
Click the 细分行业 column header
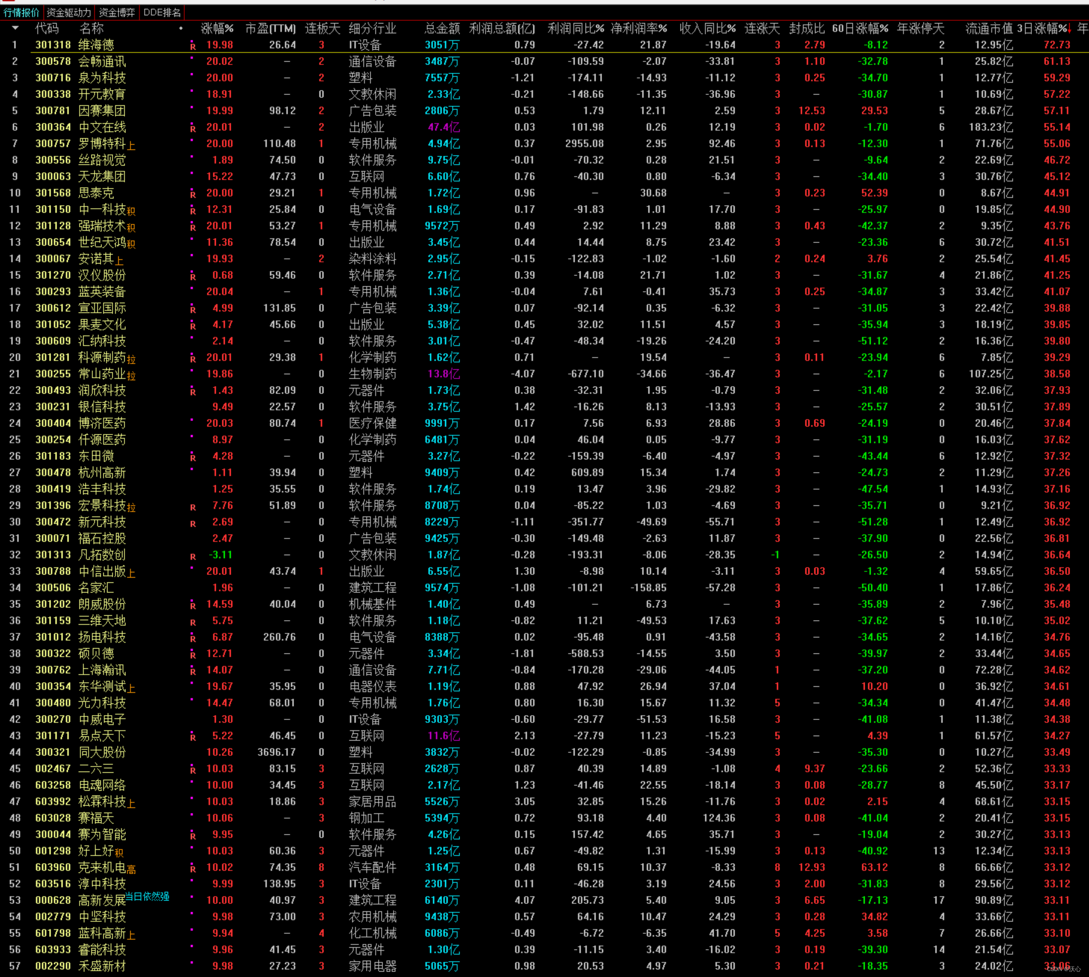click(x=372, y=28)
